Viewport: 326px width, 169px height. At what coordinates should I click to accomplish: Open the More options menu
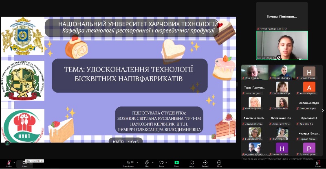click(x=219, y=164)
